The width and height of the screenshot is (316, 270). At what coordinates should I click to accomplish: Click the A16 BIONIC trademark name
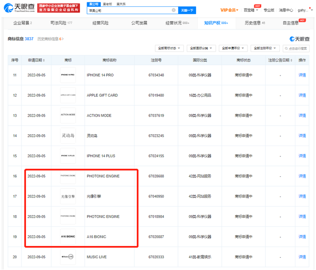coord(96,237)
